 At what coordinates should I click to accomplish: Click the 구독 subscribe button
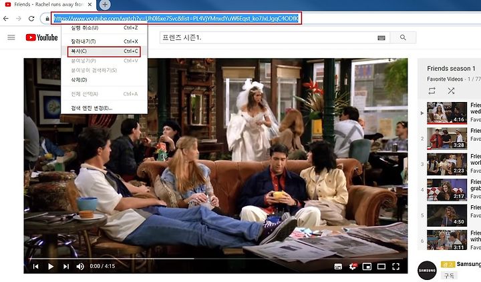pos(449,275)
